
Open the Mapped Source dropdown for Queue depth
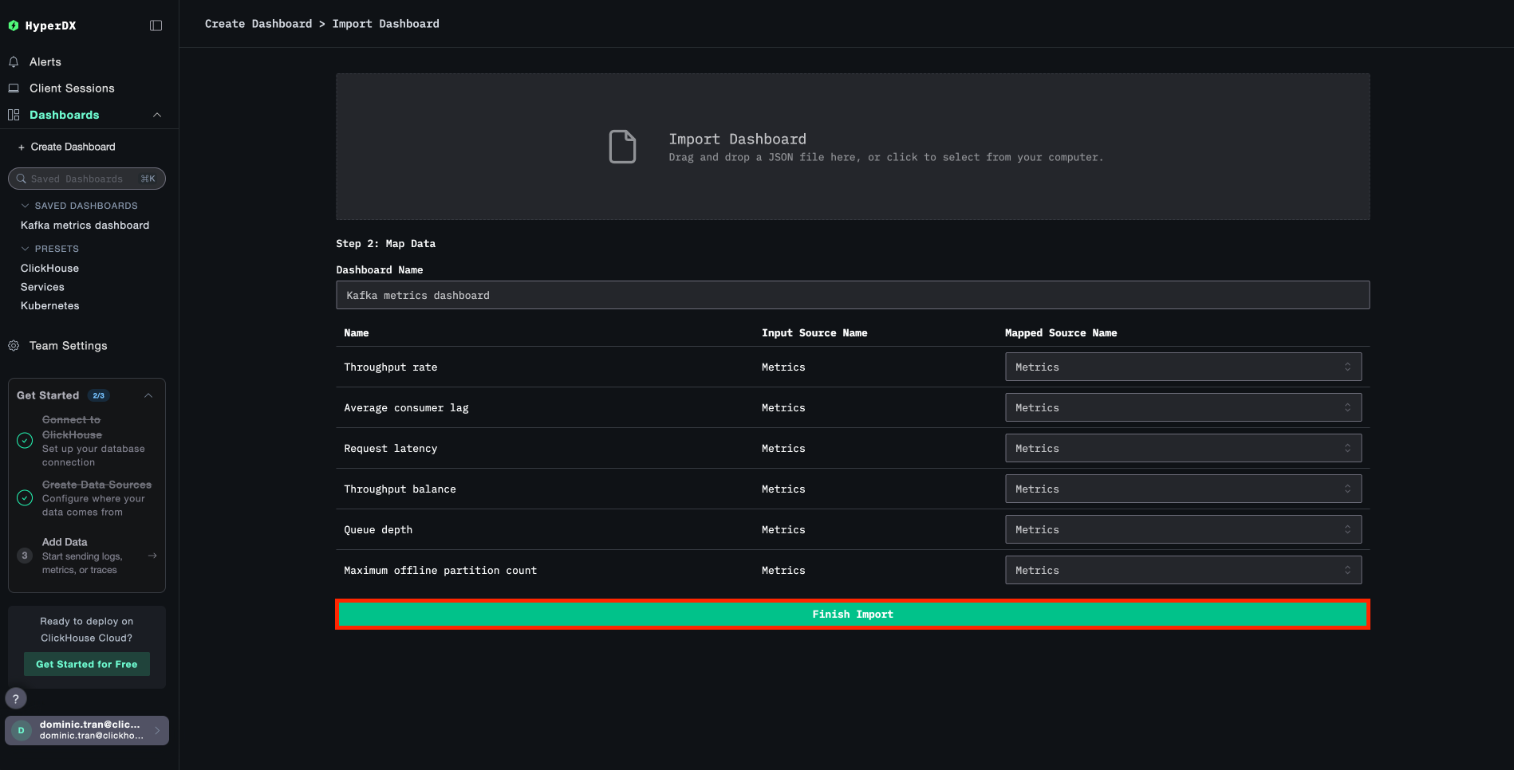tap(1183, 528)
